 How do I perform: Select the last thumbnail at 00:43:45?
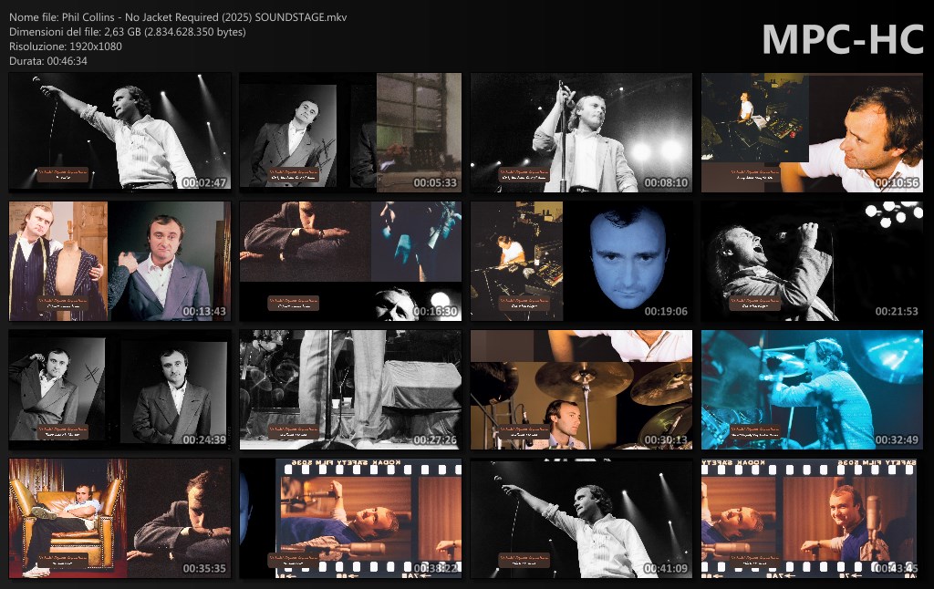pos(812,518)
